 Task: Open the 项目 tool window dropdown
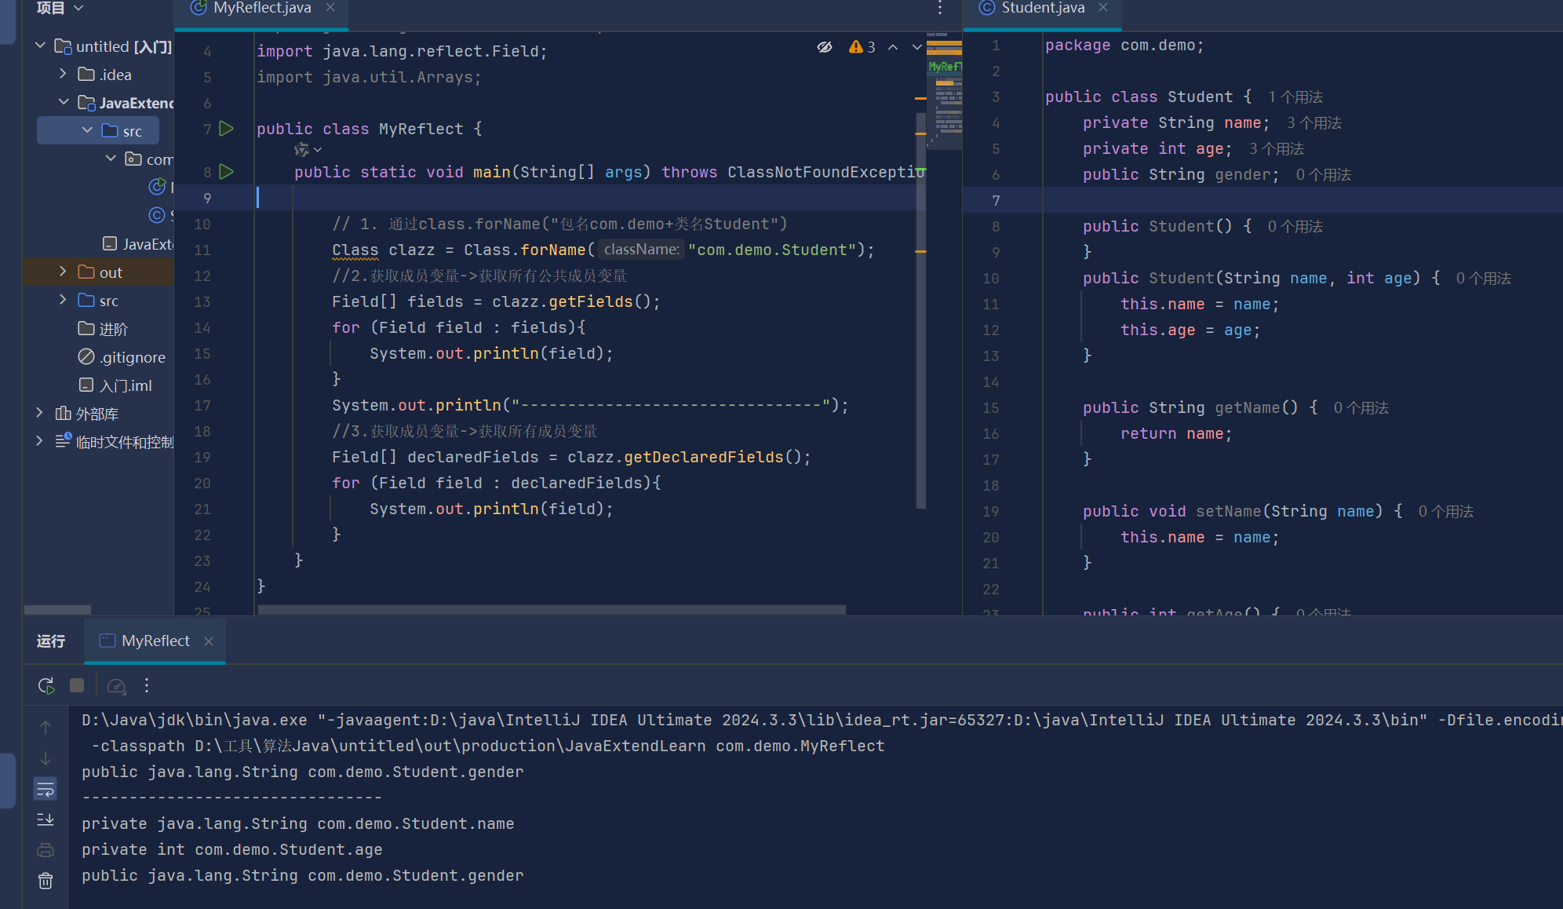(60, 8)
